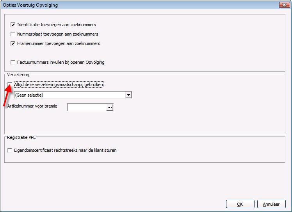Click the Altijd deze verzekeringsmaatschappij gebruiken label text
Image resolution: width=292 pixels, height=212 pixels.
[59, 84]
